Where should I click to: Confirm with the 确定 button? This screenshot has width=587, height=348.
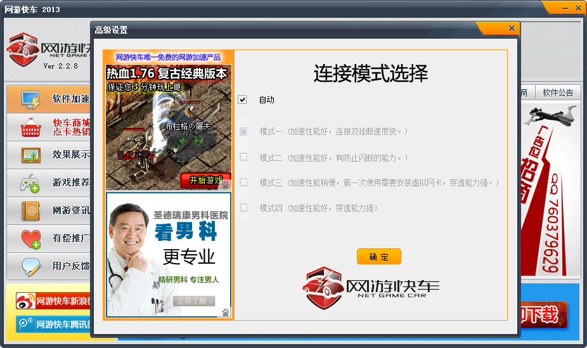(x=379, y=257)
